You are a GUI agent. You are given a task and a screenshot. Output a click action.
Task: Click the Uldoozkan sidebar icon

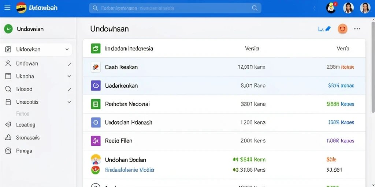pyautogui.click(x=8, y=49)
